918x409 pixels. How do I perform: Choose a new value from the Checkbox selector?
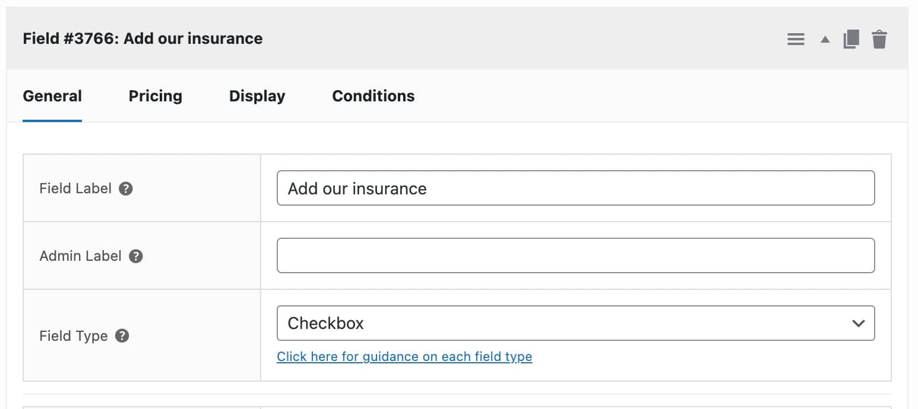click(x=575, y=323)
